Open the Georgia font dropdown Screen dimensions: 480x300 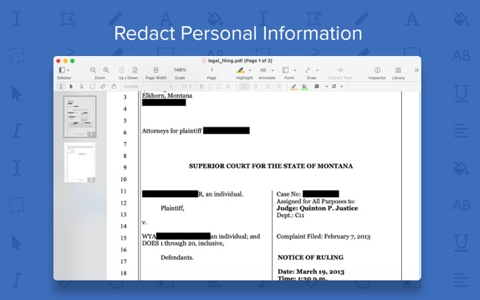coord(148,87)
